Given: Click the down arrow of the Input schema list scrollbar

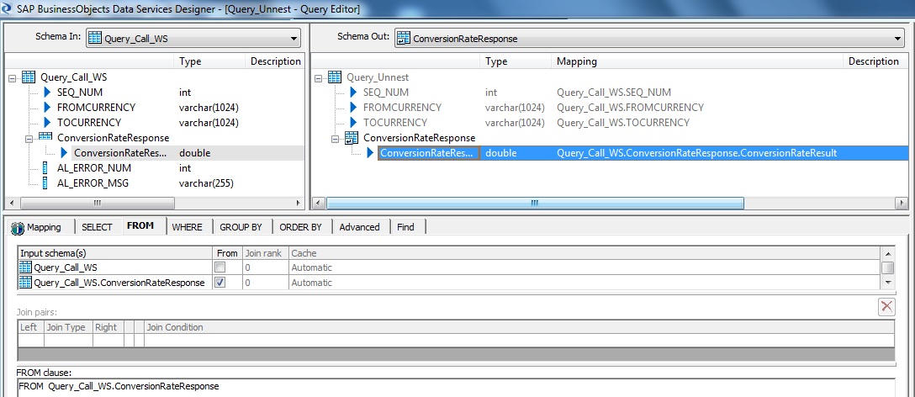Looking at the screenshot, I should click(x=887, y=283).
